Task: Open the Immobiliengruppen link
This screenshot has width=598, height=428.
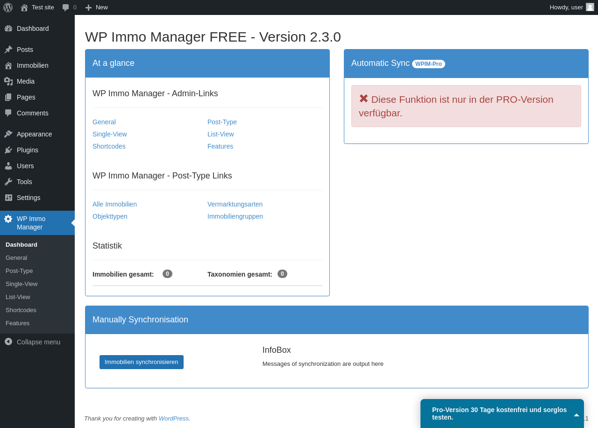Action: [x=235, y=216]
